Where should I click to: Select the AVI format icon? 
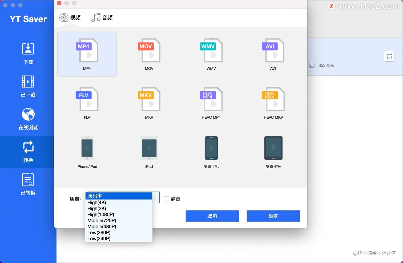tap(273, 51)
